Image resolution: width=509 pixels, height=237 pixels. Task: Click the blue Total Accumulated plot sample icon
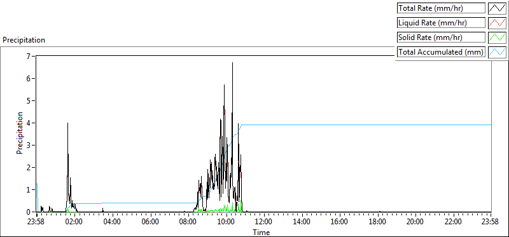click(x=497, y=52)
